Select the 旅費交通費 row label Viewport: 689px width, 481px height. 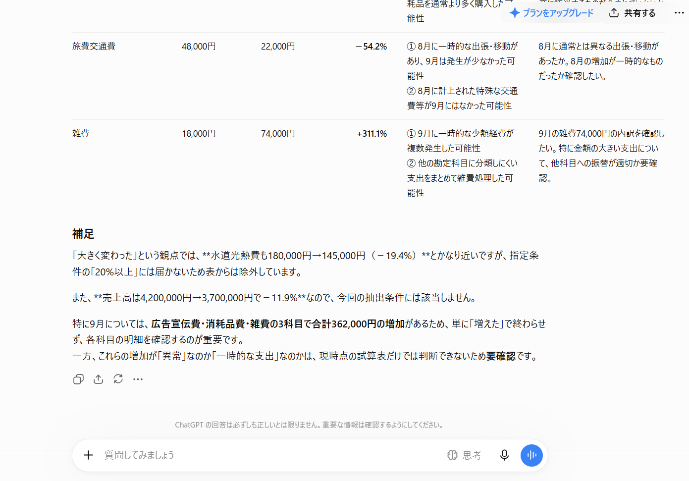click(x=94, y=47)
